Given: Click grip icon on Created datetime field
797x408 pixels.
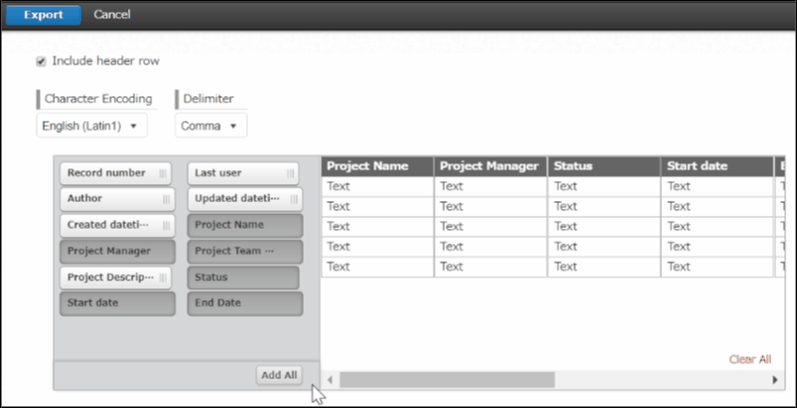Looking at the screenshot, I should [x=165, y=225].
